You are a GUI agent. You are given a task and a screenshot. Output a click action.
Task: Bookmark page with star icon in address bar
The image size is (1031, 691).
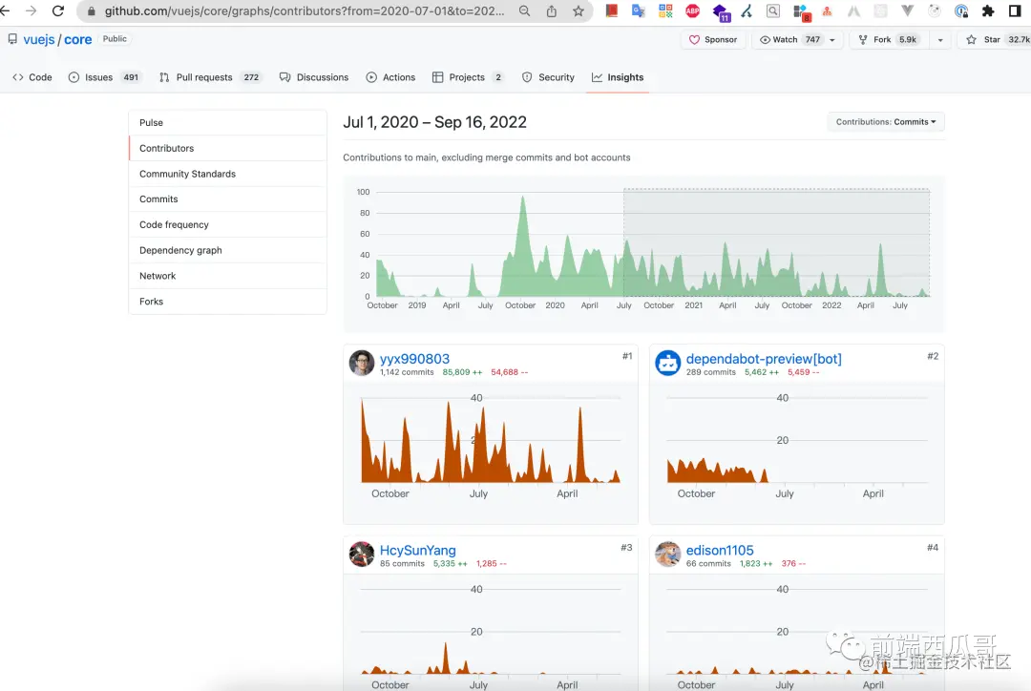click(x=578, y=11)
